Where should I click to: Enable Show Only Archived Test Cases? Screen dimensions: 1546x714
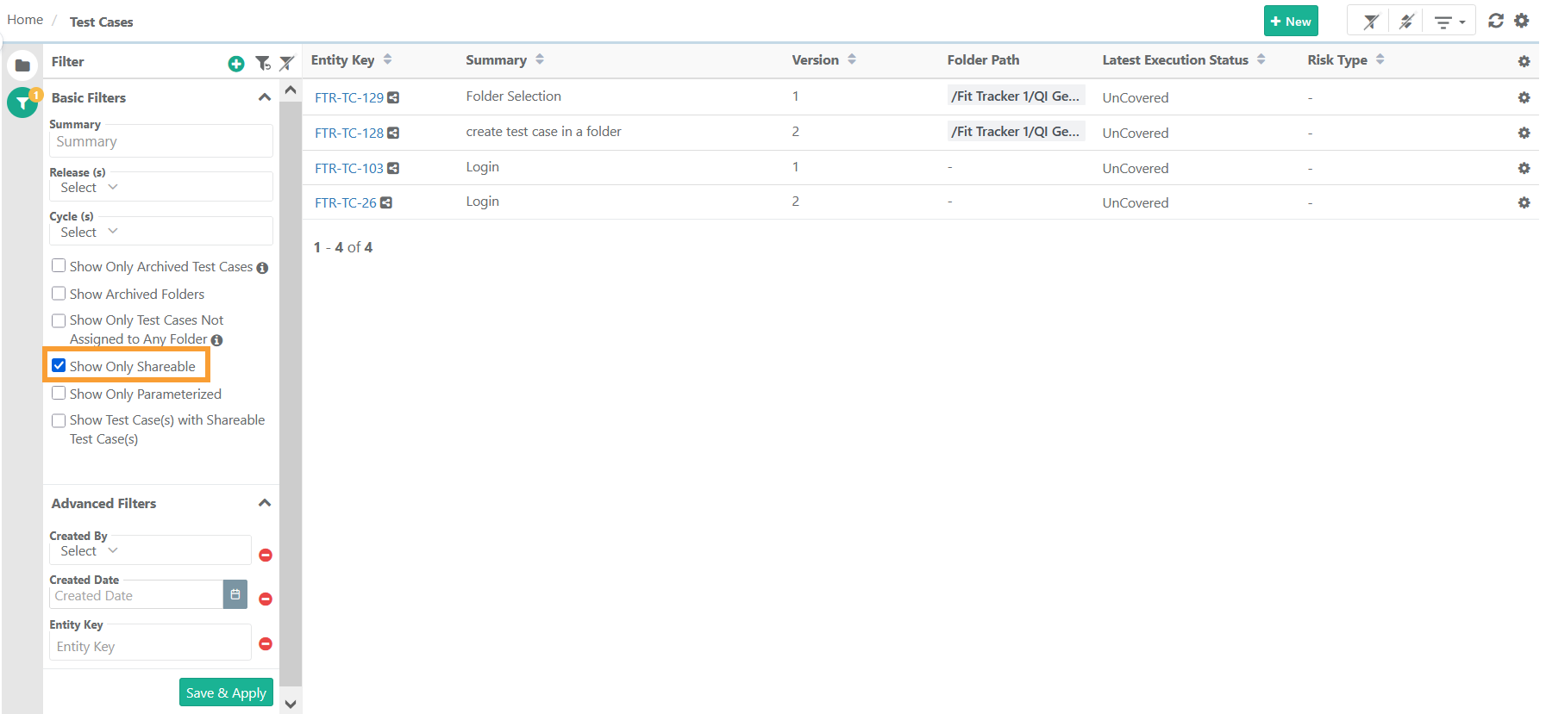tap(59, 265)
